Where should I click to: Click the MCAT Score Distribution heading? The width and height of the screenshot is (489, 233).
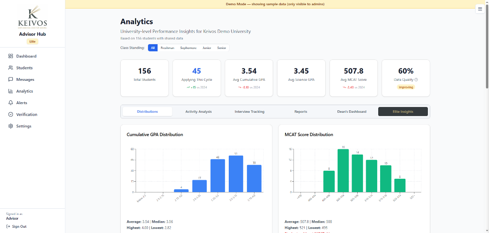tap(309, 135)
